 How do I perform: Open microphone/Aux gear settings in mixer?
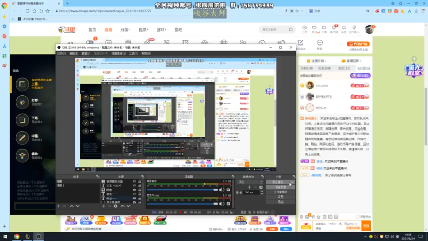228,204
